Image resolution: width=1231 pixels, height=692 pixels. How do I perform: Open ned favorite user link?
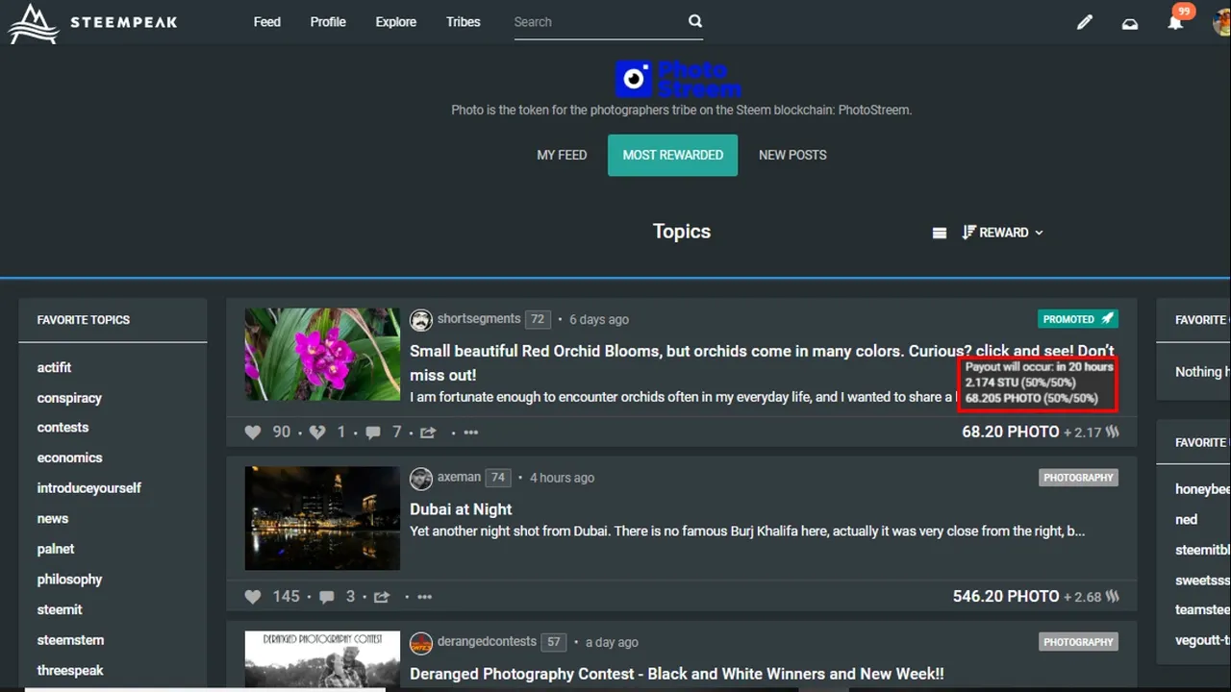click(x=1187, y=520)
